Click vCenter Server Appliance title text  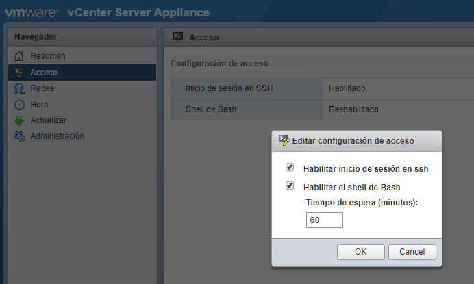[x=139, y=13]
